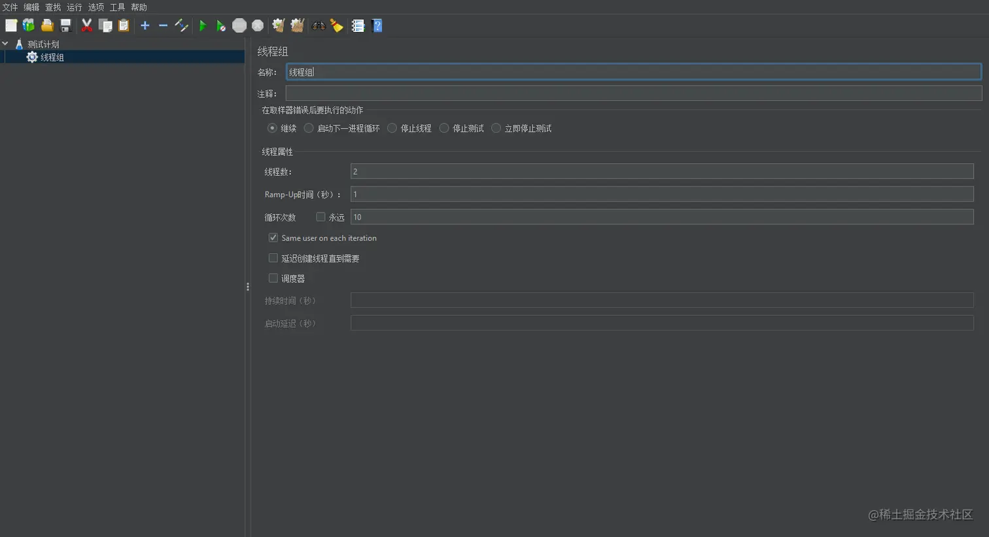Viewport: 989px width, 537px height.
Task: Click the Paste clipboard icon
Action: [124, 26]
